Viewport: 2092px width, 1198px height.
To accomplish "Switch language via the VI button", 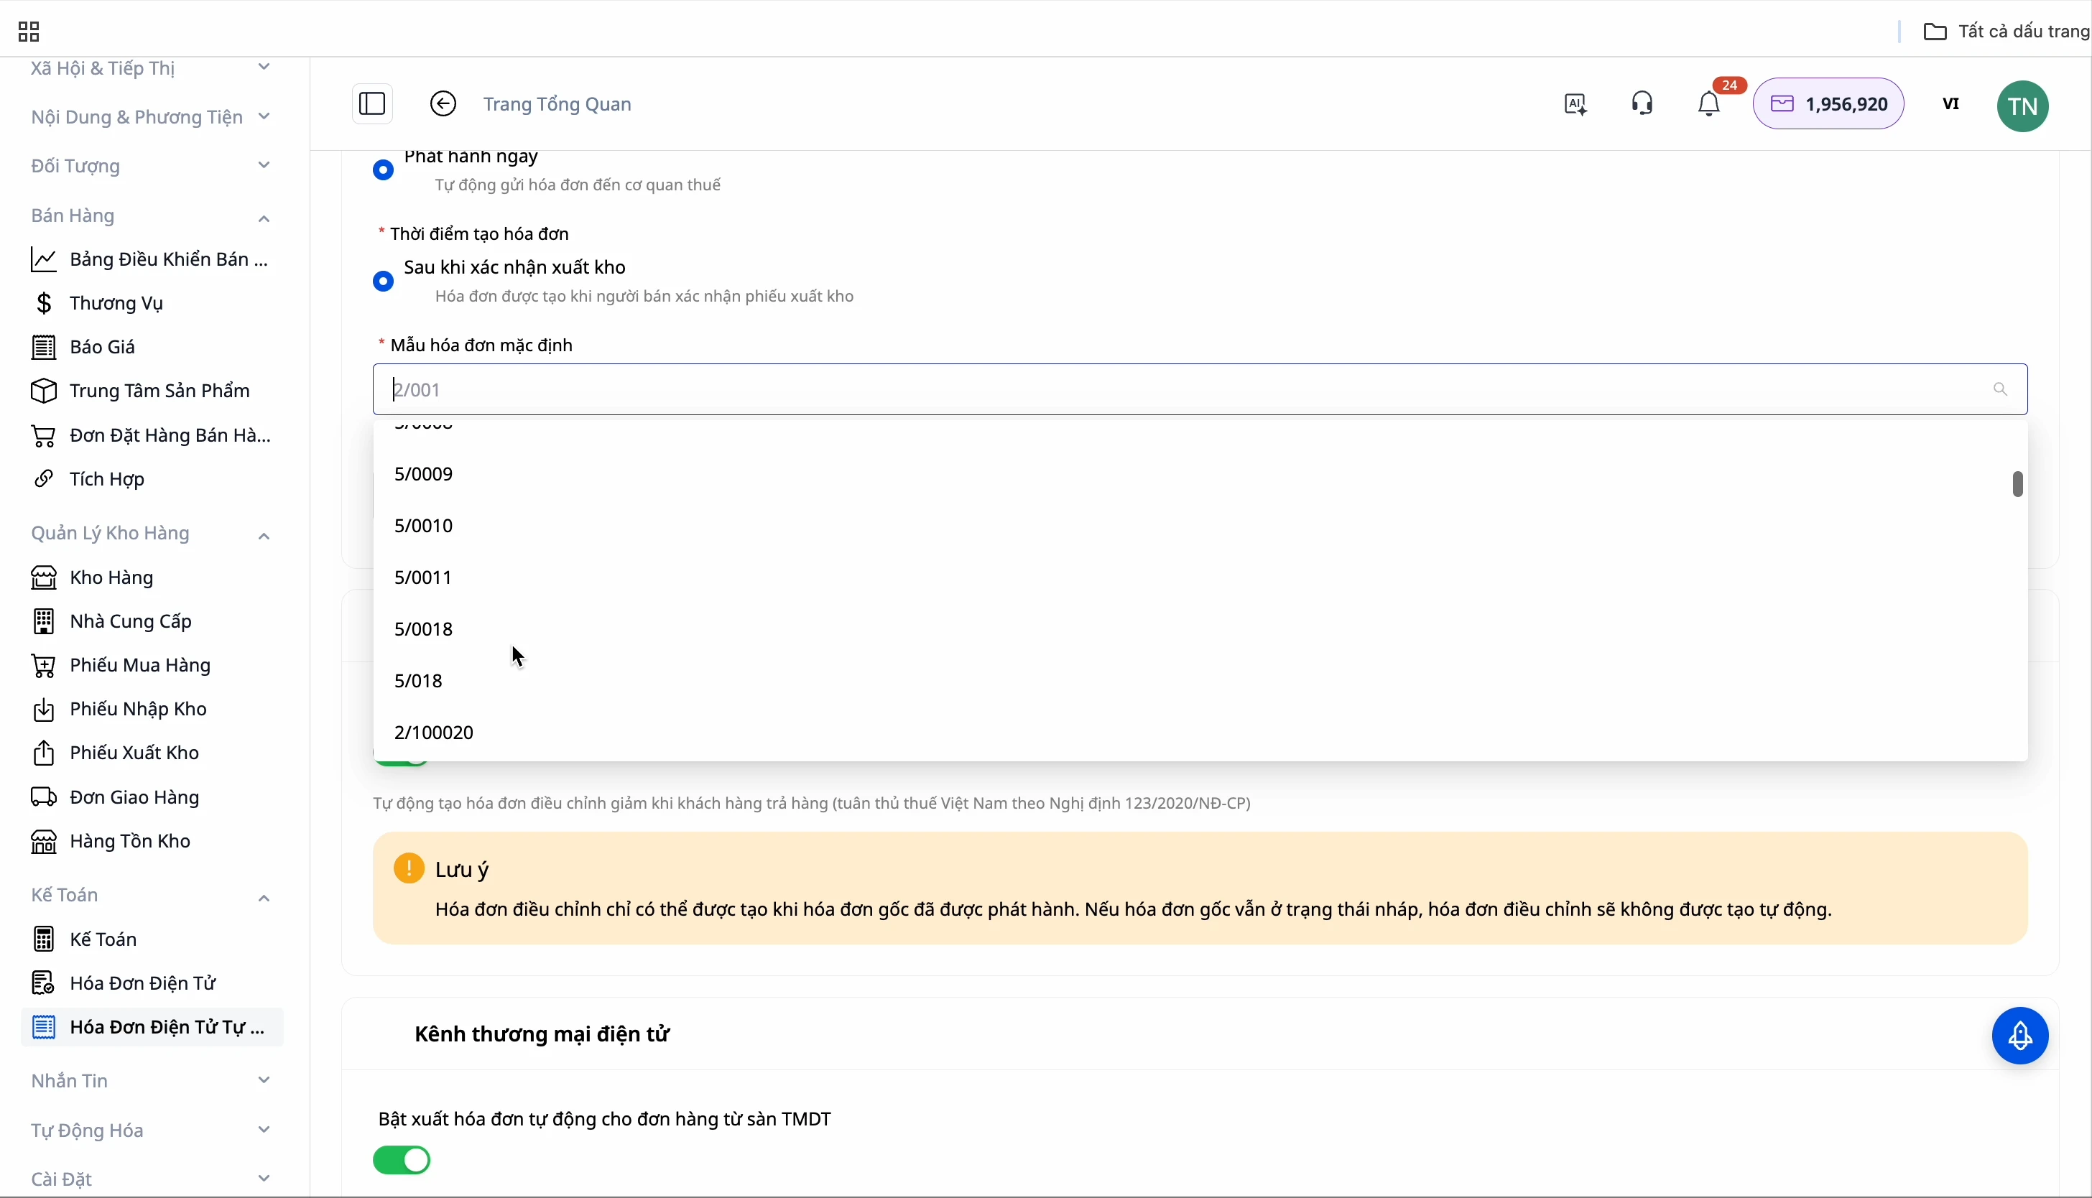I will 1951,104.
